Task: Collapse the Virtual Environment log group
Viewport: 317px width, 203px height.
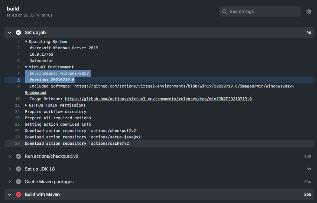Action: (x=26, y=67)
